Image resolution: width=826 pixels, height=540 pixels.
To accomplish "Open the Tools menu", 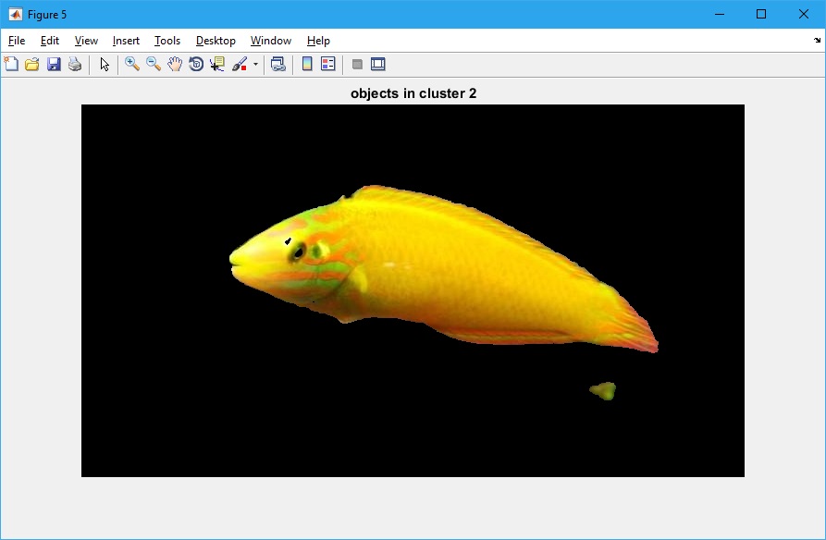I will pyautogui.click(x=167, y=41).
